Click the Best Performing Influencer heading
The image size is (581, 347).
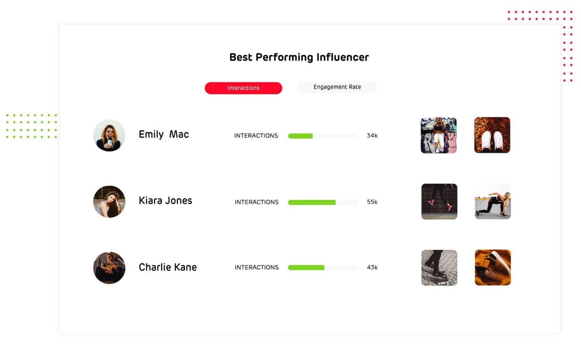click(x=299, y=57)
